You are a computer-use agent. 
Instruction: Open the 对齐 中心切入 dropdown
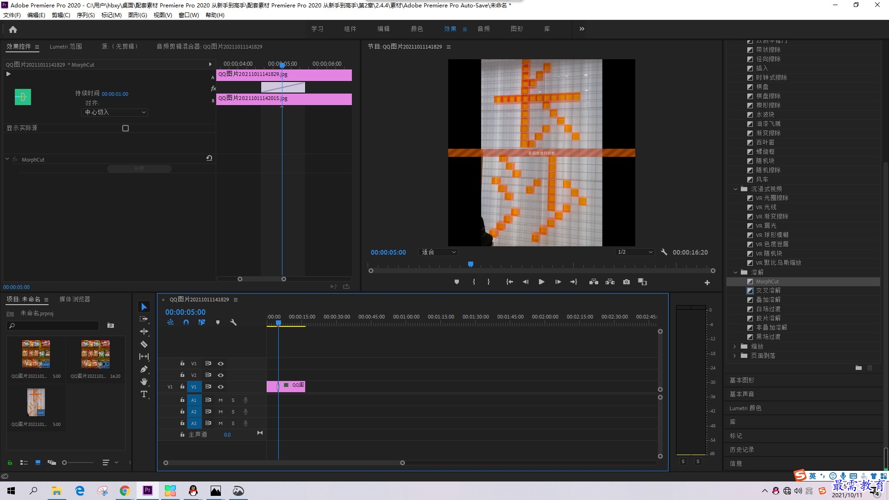pyautogui.click(x=115, y=112)
